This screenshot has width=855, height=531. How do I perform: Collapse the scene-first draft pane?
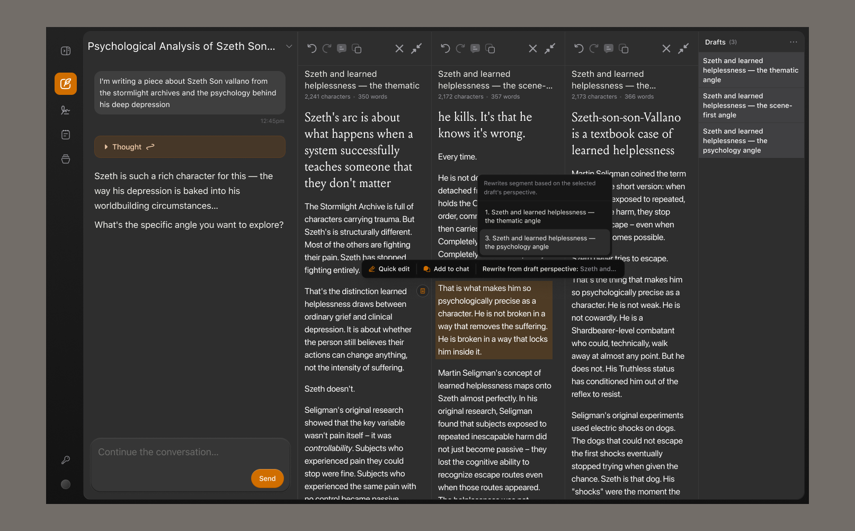click(550, 48)
